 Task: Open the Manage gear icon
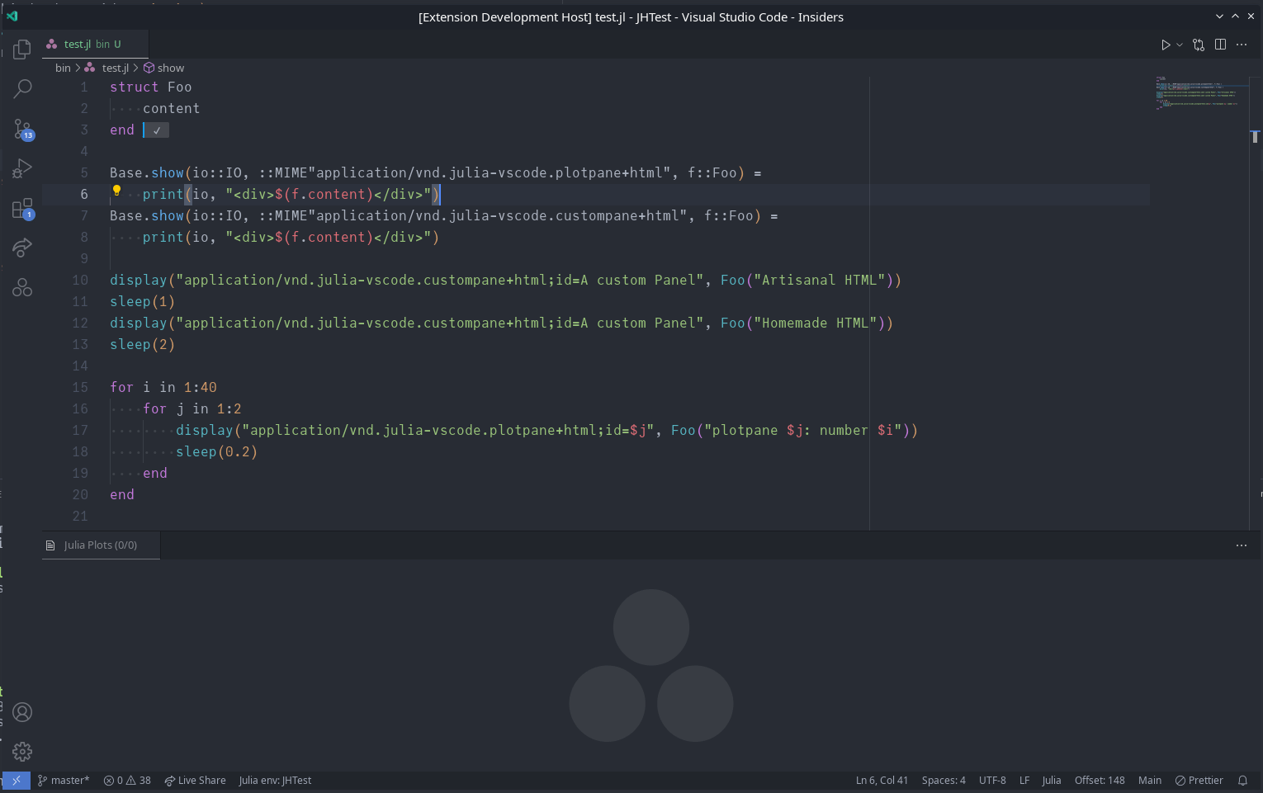22,752
